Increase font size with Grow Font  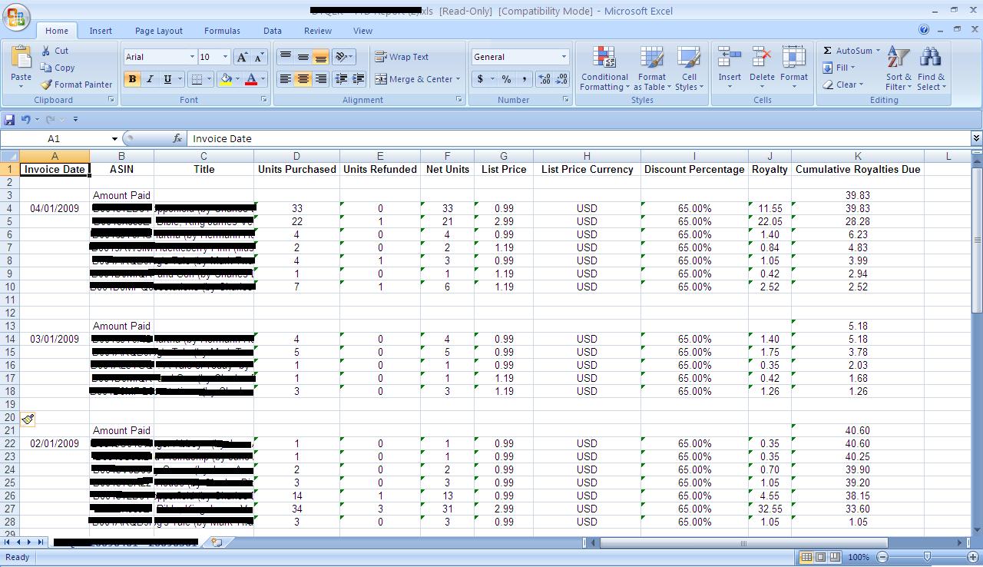[242, 57]
